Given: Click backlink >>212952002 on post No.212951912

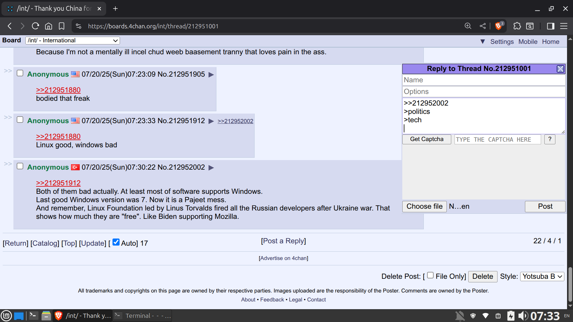Looking at the screenshot, I should (235, 121).
